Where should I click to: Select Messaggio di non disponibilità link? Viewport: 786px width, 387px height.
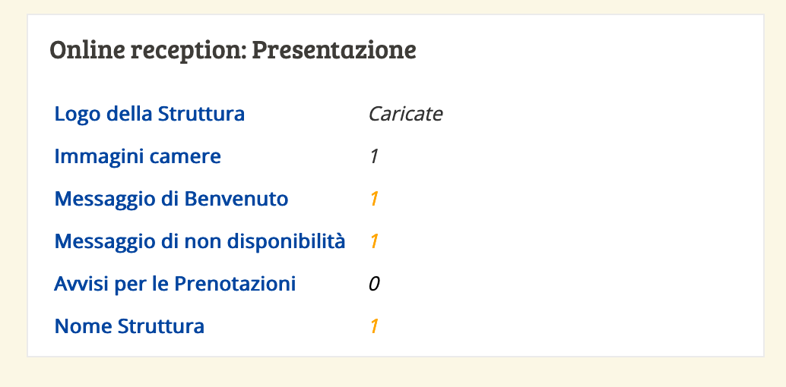pyautogui.click(x=199, y=241)
